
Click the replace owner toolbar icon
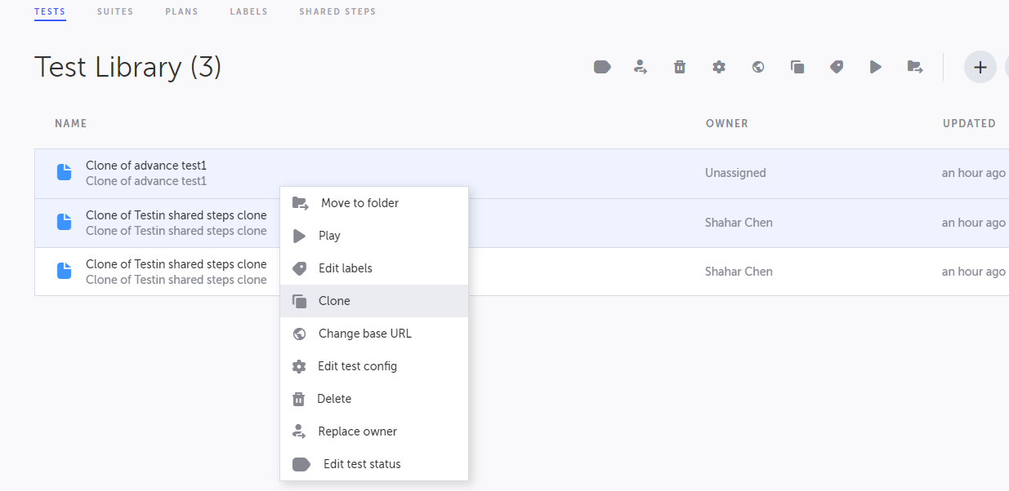click(641, 67)
